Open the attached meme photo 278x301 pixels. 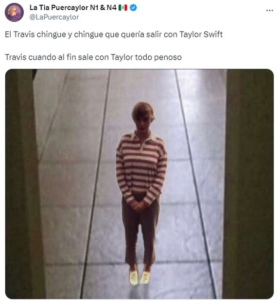click(139, 184)
